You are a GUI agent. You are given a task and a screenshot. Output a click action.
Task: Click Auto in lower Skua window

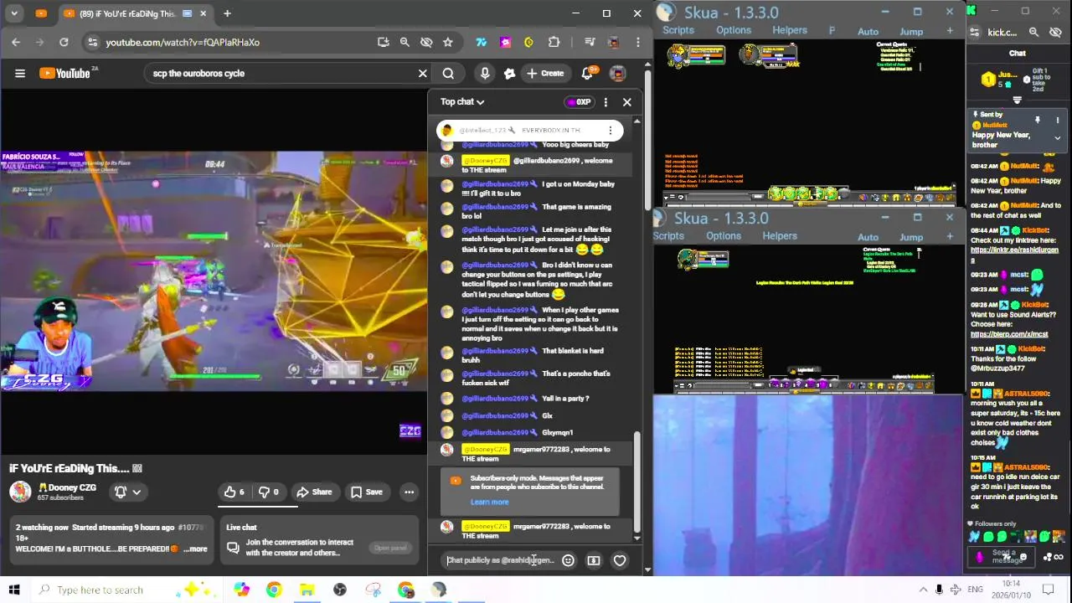point(868,238)
